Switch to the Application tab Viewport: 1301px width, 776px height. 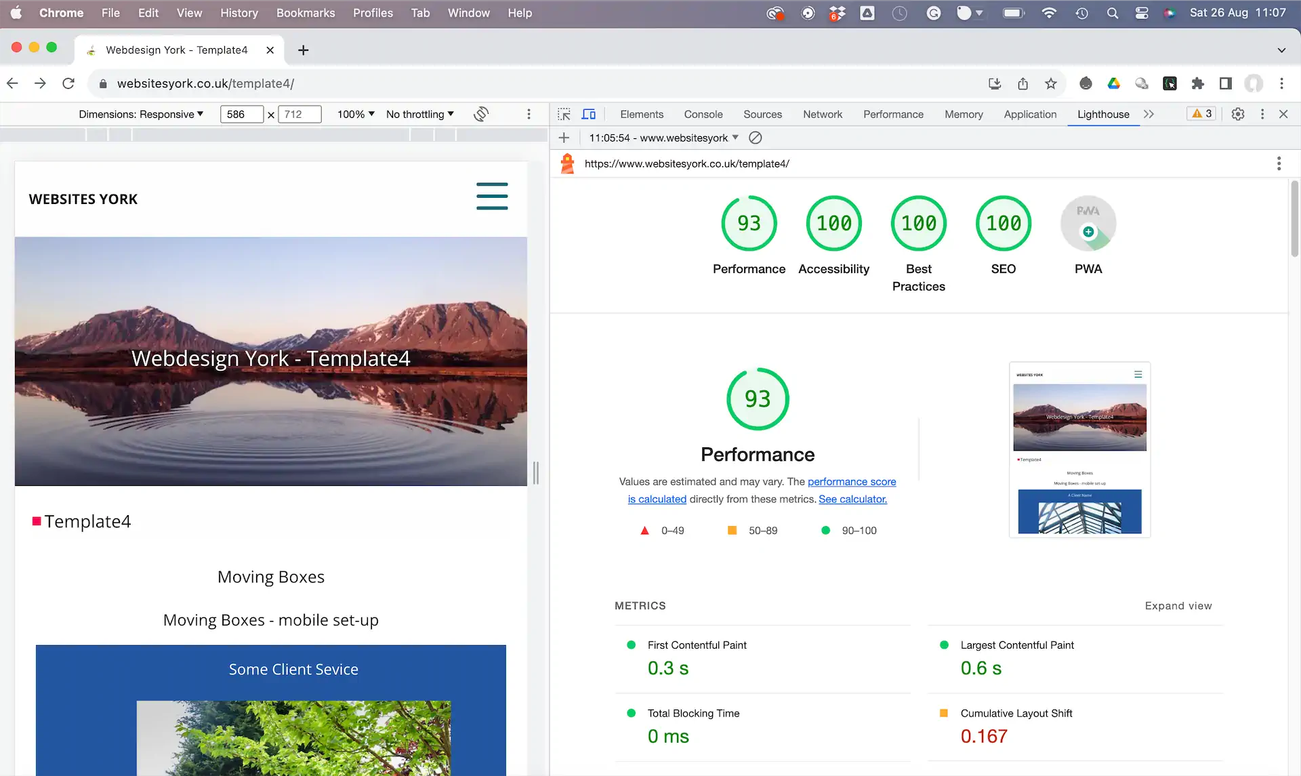pyautogui.click(x=1030, y=114)
